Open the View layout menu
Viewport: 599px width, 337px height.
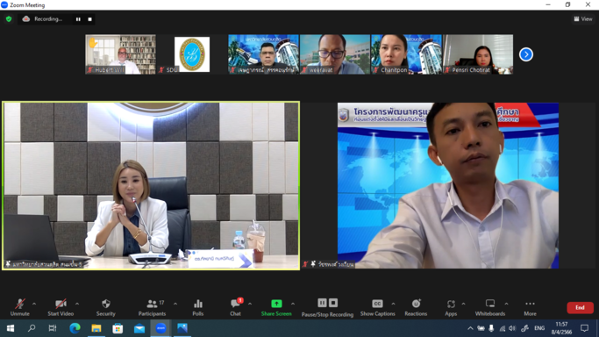[x=583, y=18]
